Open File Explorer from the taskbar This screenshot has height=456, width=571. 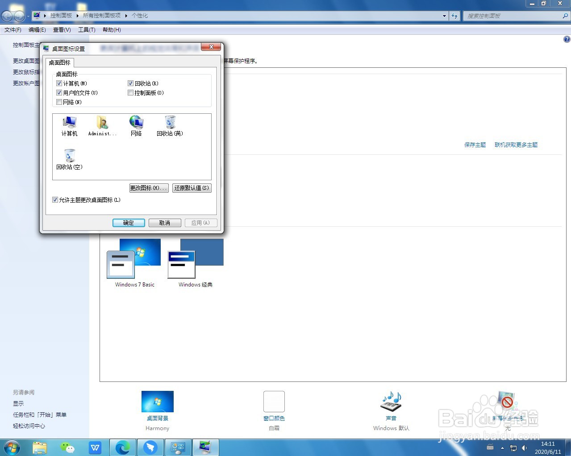coord(40,448)
